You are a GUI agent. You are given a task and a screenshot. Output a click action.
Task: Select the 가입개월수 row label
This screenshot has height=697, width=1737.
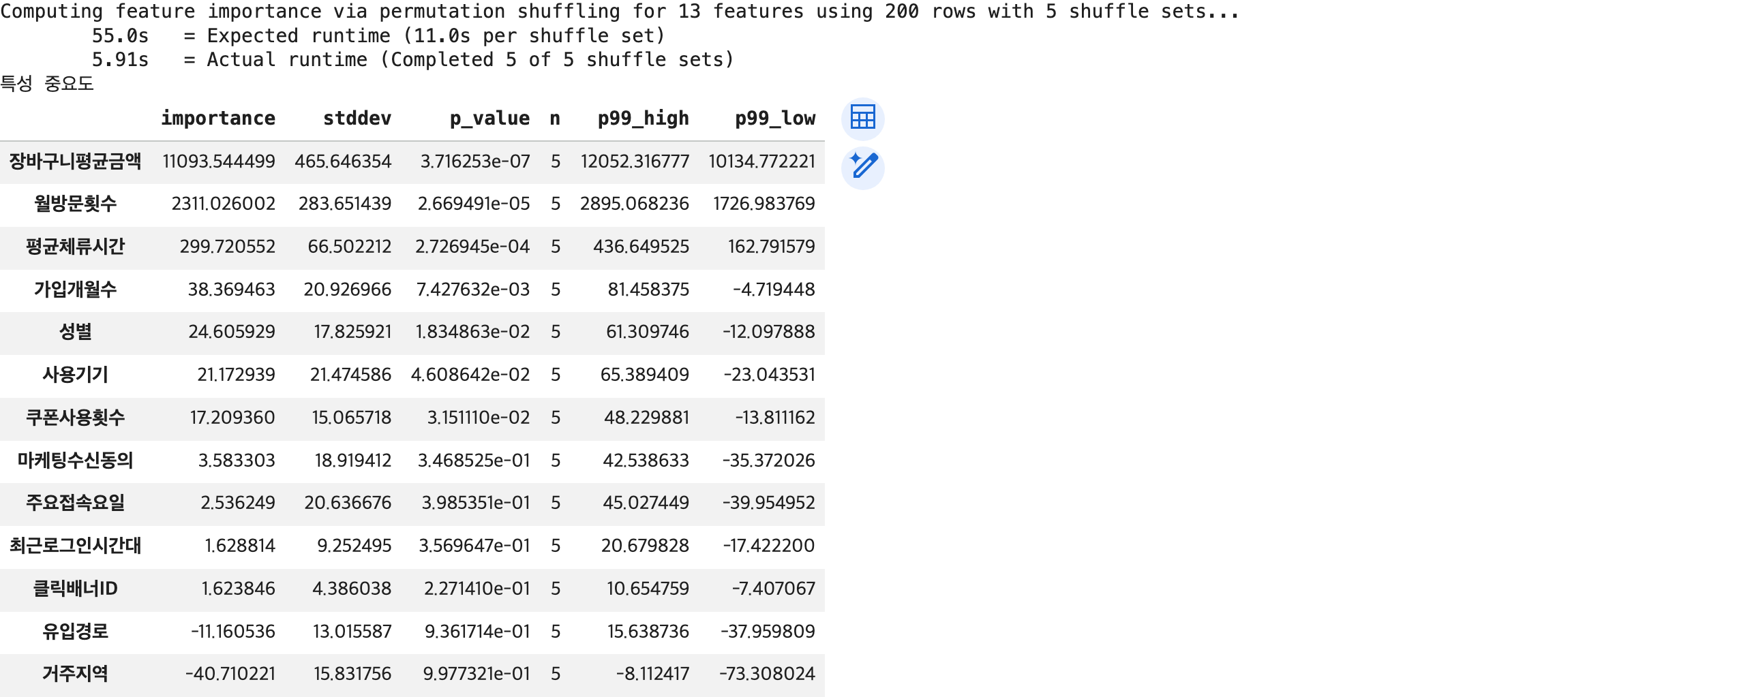coord(75,290)
